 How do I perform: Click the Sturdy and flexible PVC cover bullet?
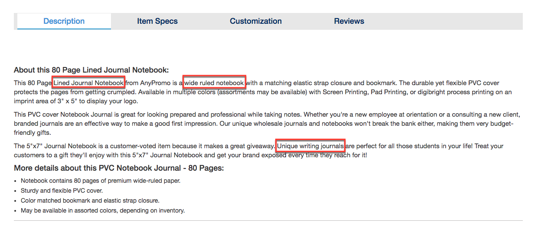pos(62,191)
